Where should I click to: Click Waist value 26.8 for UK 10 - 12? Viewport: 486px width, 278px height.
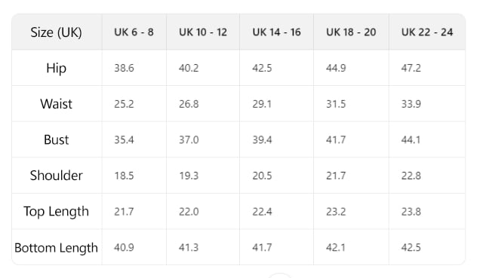[x=189, y=104]
